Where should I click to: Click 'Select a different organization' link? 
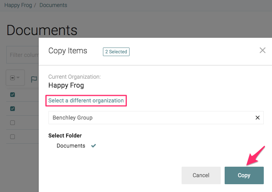tap(86, 100)
